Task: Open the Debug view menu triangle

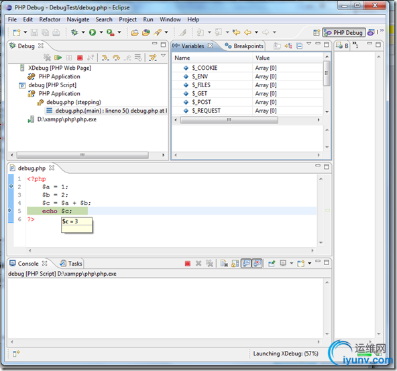Action: pos(164,56)
